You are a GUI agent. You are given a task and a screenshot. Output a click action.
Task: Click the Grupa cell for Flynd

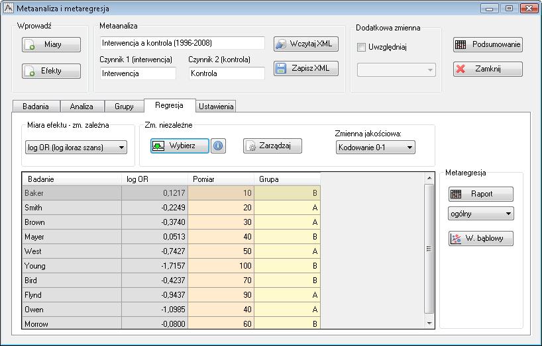(x=288, y=295)
